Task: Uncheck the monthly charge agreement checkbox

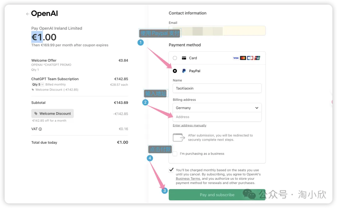Action: (171, 170)
